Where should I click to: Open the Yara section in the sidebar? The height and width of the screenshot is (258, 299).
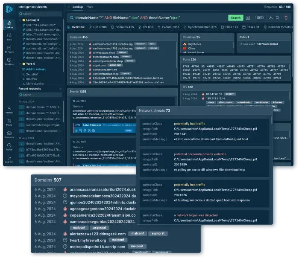(9, 37)
